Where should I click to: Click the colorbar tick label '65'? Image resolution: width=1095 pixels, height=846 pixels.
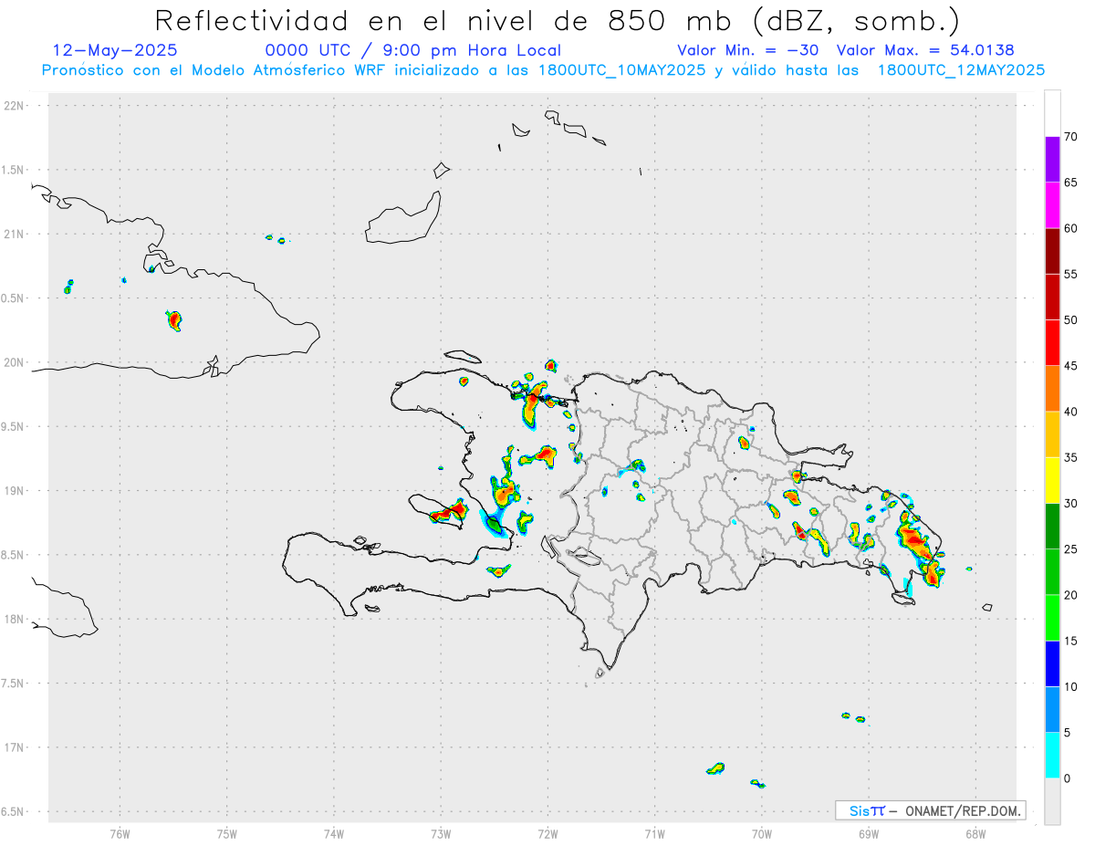pyautogui.click(x=1071, y=183)
